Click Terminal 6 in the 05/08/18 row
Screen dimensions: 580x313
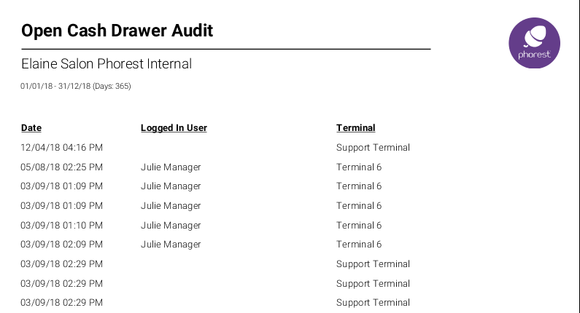[x=359, y=167]
